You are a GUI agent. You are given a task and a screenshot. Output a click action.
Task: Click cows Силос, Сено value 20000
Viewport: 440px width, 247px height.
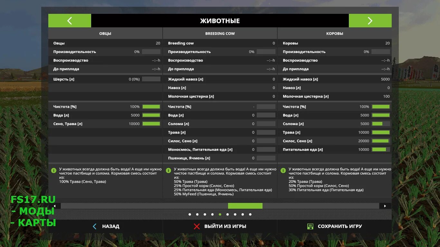tap(364, 141)
